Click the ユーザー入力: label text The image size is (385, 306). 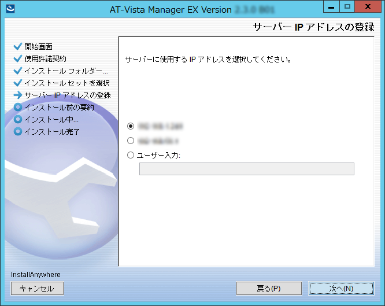158,156
